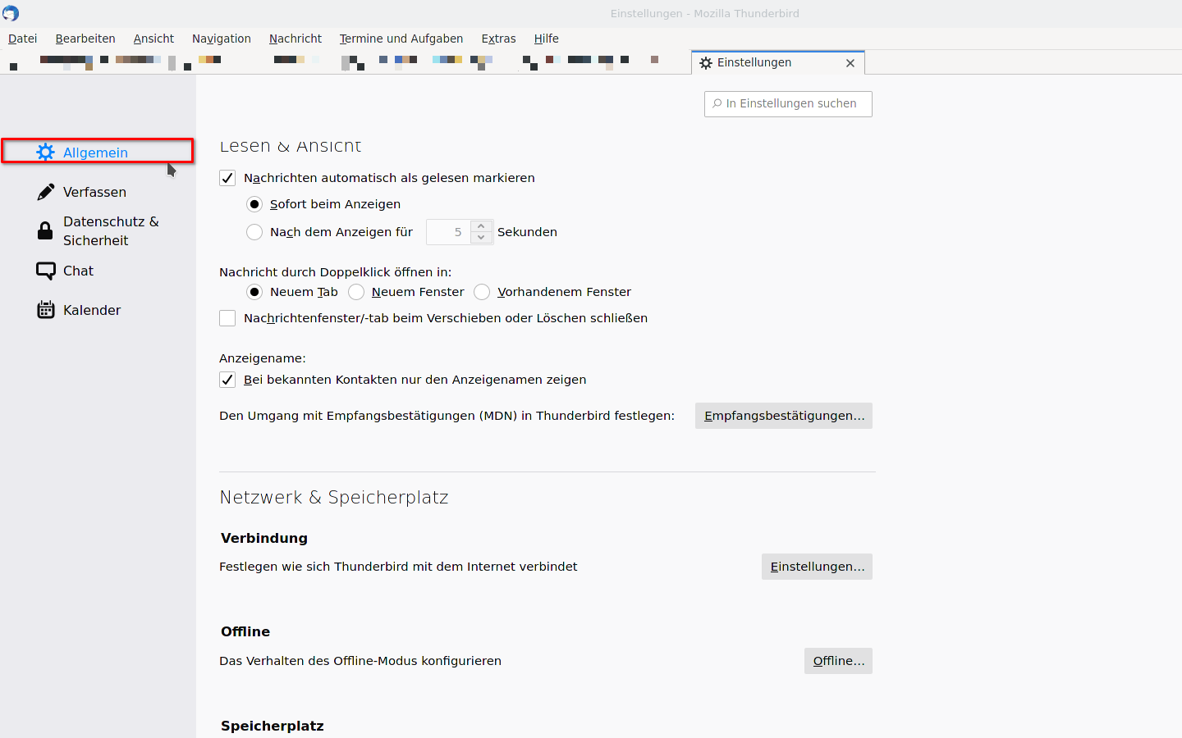Click the Thunderbird logo in the title bar

[x=11, y=13]
